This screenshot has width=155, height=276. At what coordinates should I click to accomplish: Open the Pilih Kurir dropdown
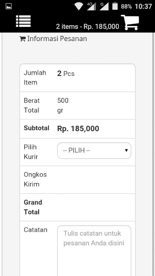tap(94, 150)
